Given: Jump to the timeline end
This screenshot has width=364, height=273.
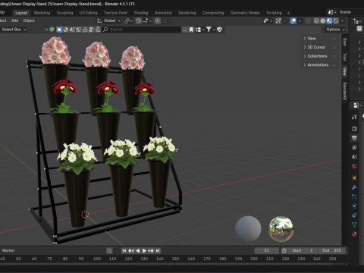Looking at the screenshot, I should [x=158, y=250].
